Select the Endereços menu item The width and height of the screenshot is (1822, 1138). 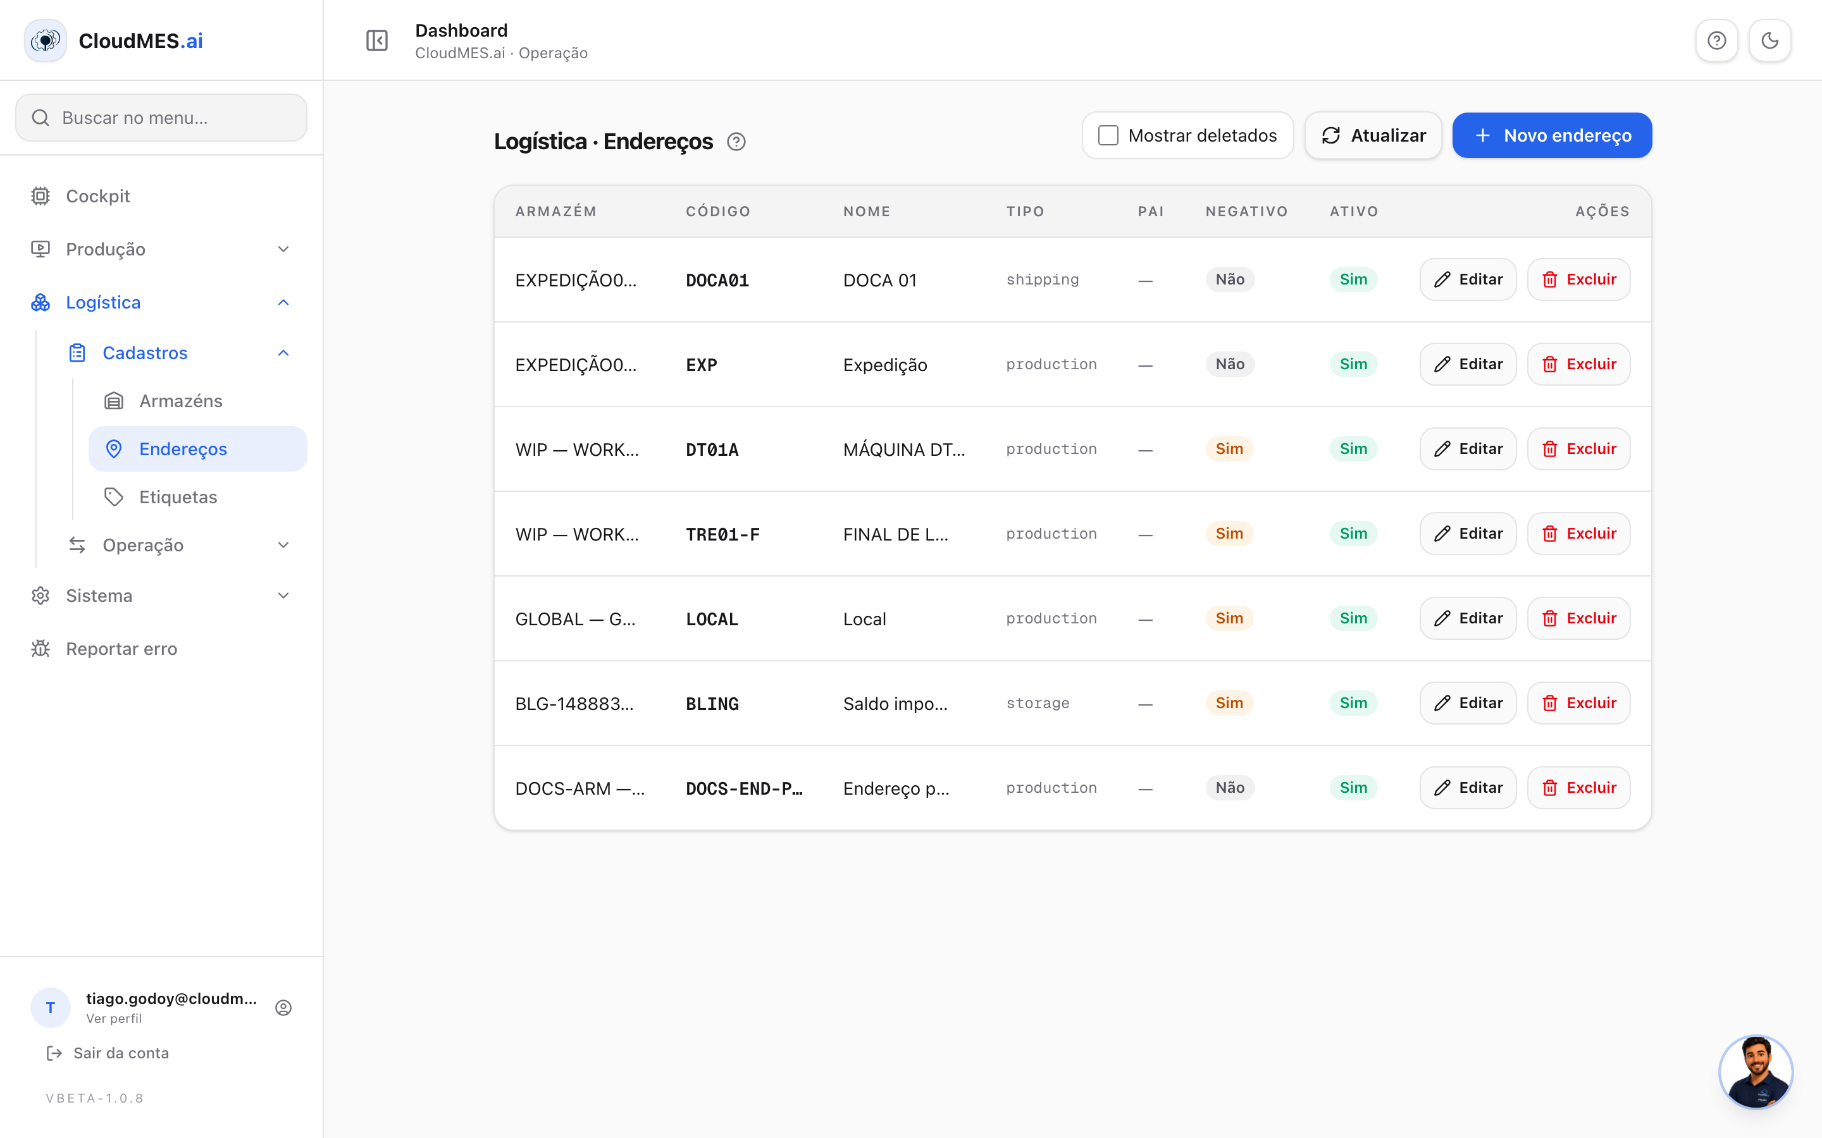click(x=198, y=450)
